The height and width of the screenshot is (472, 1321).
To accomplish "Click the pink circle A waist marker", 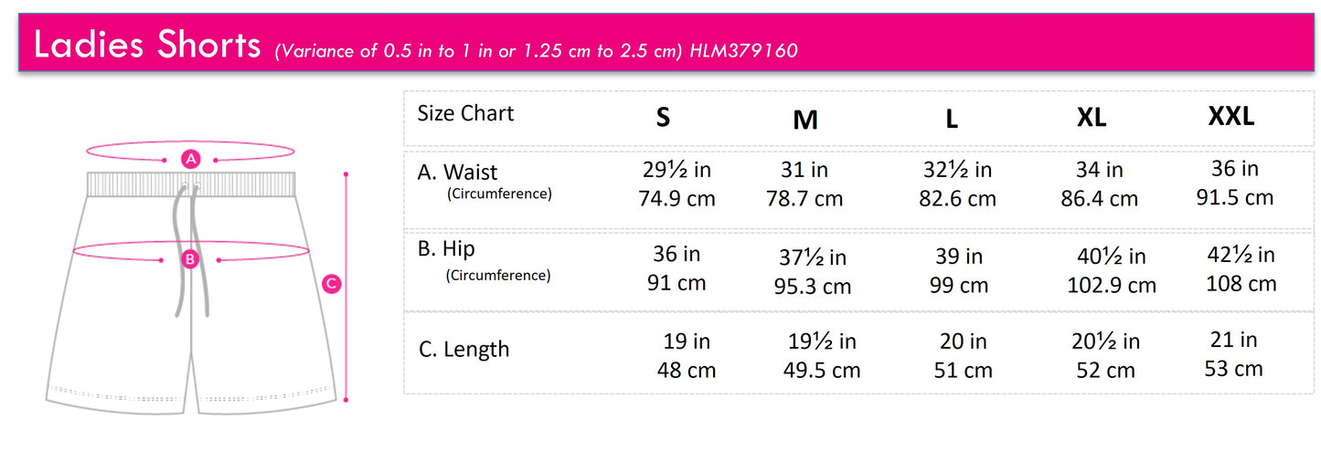I will click(190, 159).
